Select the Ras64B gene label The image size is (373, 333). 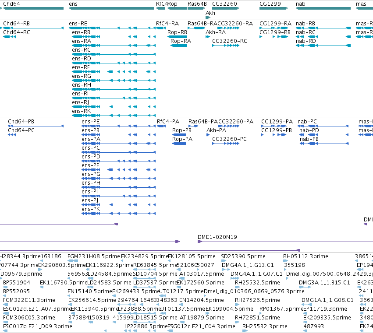[197, 4]
